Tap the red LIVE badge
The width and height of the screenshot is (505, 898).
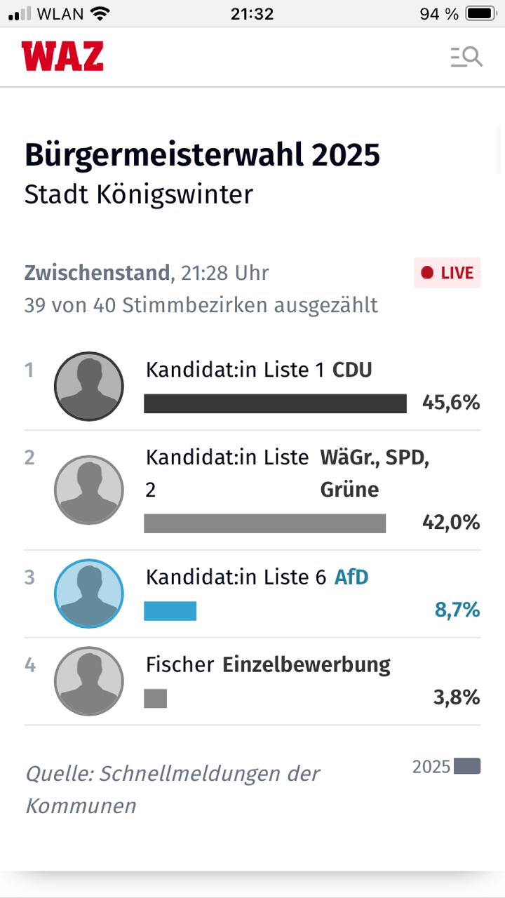click(x=447, y=273)
